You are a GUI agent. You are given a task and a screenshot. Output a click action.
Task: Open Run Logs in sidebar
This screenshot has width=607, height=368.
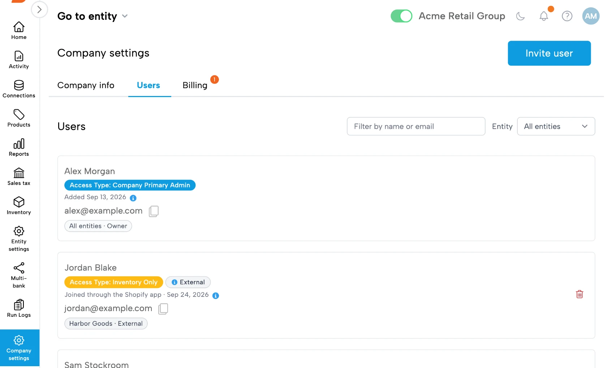pos(19,308)
